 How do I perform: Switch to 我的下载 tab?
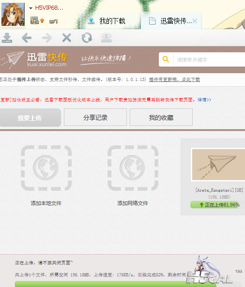109,21
